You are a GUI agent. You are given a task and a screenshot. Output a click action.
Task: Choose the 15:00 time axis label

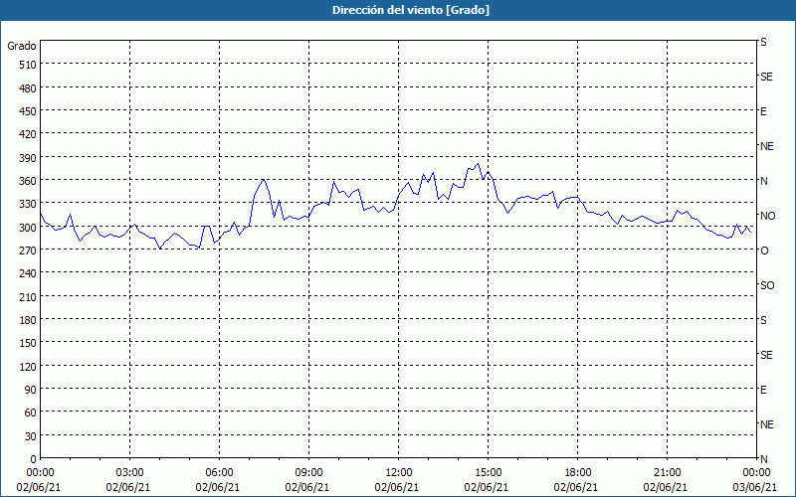click(489, 473)
